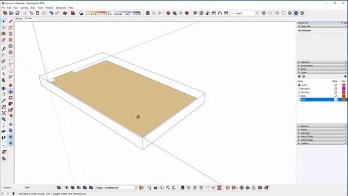Set Elevations as the active layer
Image resolution: width=348 pixels, height=196 pixels.
[299, 89]
